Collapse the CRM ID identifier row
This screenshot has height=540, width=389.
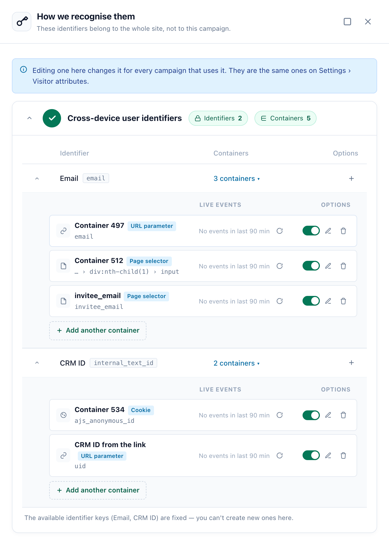(x=37, y=363)
